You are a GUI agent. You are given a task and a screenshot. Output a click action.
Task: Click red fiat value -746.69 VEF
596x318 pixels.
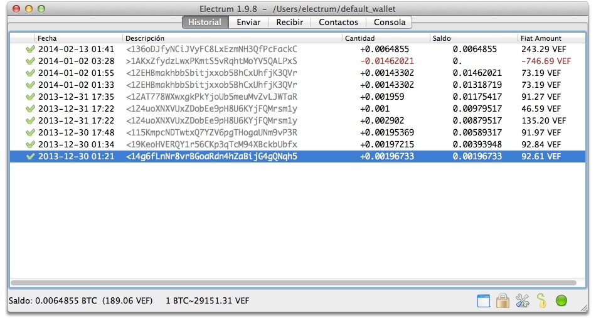546,61
